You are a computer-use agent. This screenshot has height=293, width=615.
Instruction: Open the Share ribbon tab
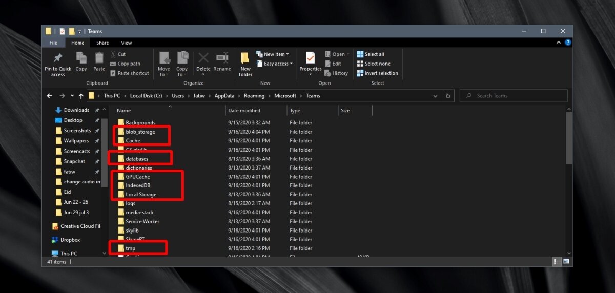pos(102,43)
